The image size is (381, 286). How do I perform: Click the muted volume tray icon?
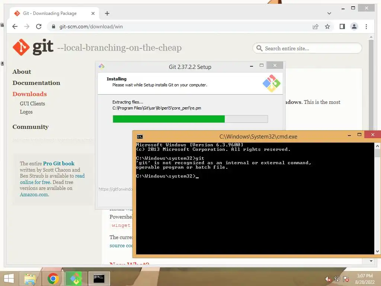click(x=328, y=279)
